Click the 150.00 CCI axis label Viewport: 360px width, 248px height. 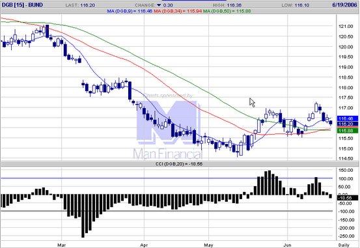pos(346,170)
